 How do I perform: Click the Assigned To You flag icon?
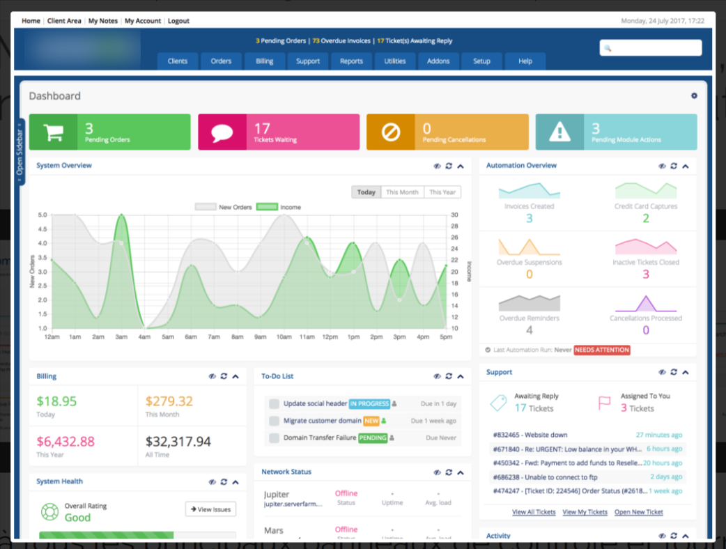click(x=604, y=403)
